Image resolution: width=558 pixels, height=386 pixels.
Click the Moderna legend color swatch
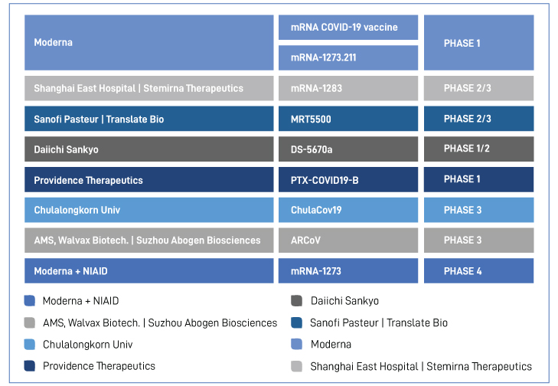[x=296, y=345]
